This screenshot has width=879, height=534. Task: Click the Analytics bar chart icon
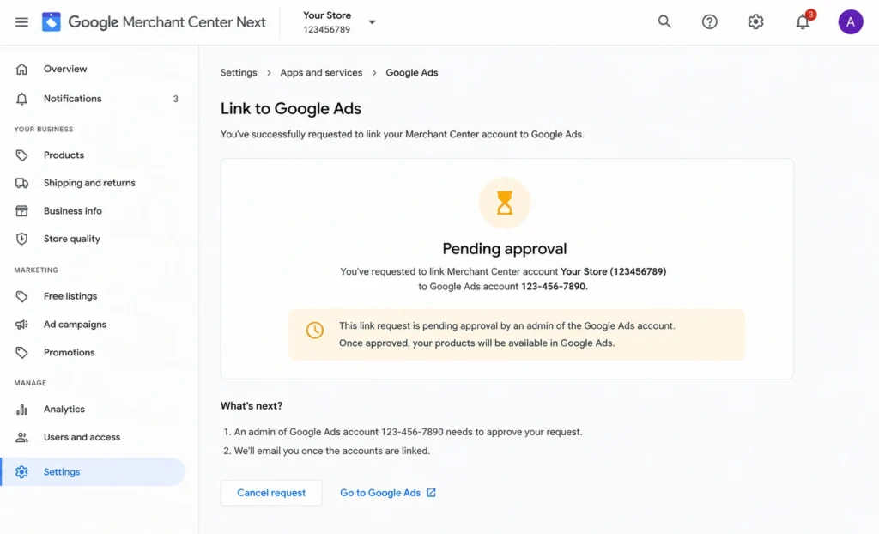point(21,410)
